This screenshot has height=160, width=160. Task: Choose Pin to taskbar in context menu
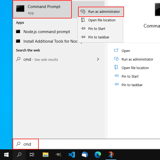pos(101,37)
